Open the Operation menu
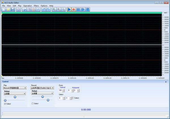 [27, 6]
